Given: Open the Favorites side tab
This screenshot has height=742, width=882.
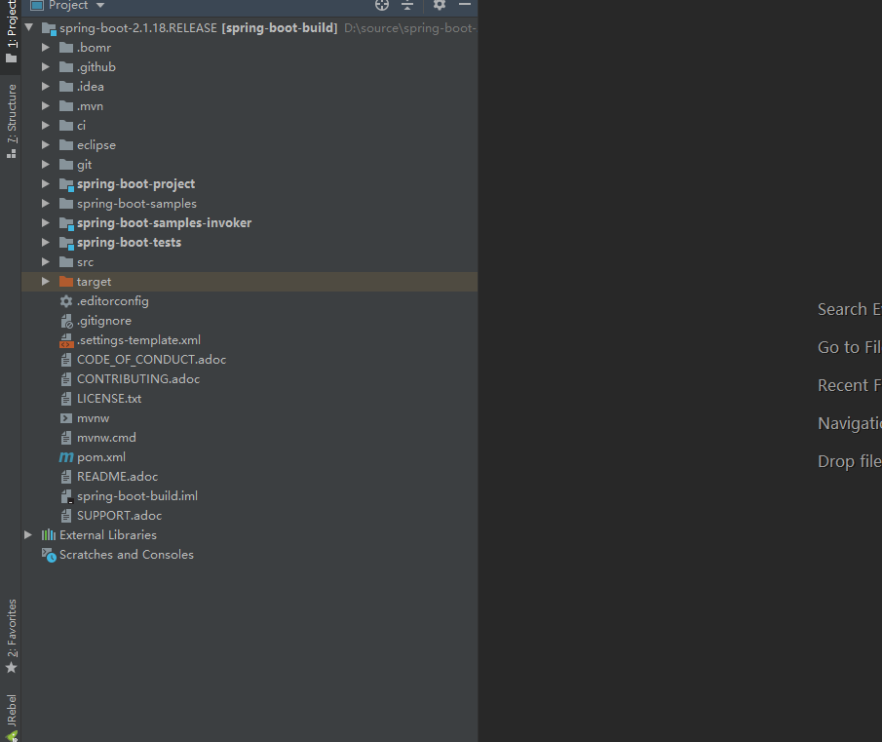Looking at the screenshot, I should [x=12, y=637].
